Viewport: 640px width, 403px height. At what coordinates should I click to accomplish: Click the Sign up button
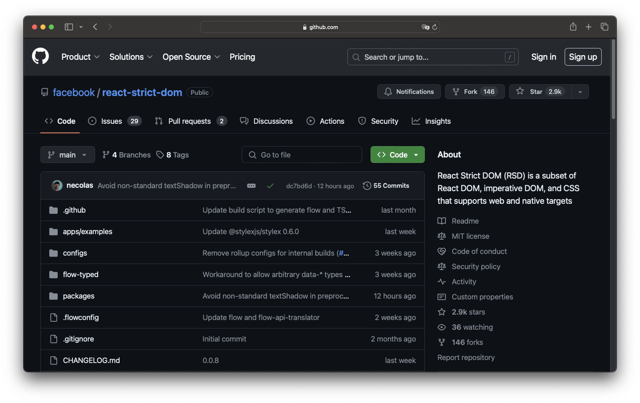tap(583, 57)
